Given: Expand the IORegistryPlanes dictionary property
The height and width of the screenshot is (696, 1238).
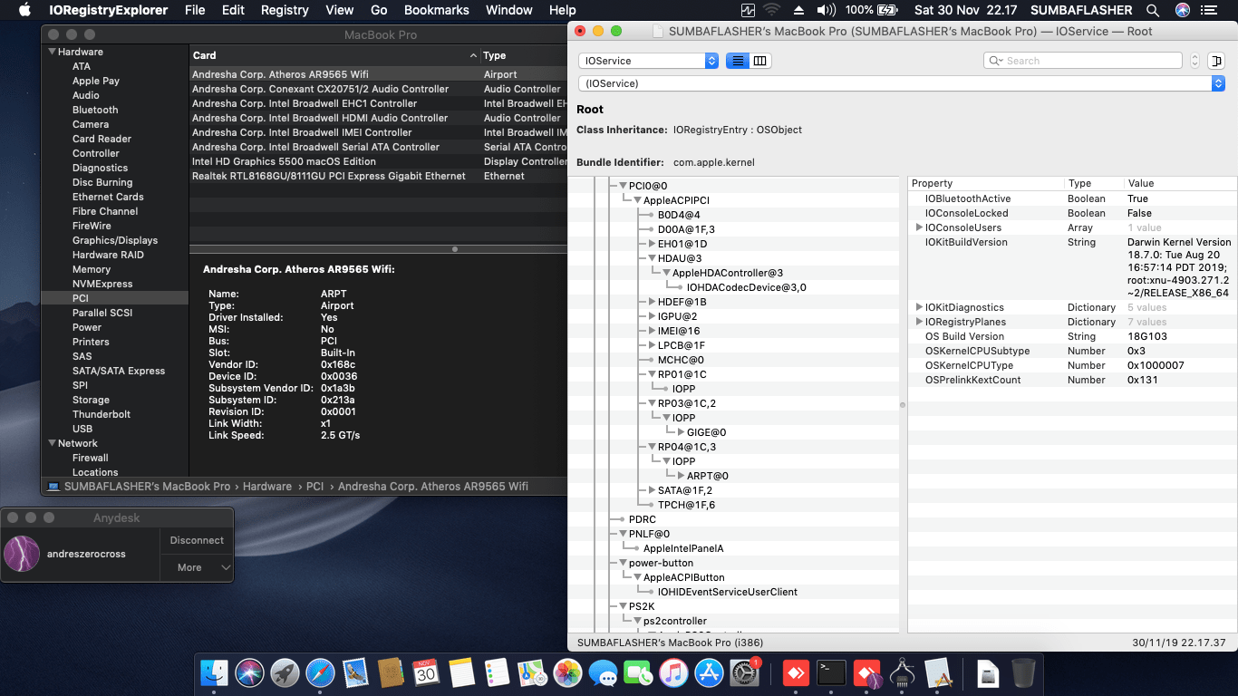Looking at the screenshot, I should (920, 321).
